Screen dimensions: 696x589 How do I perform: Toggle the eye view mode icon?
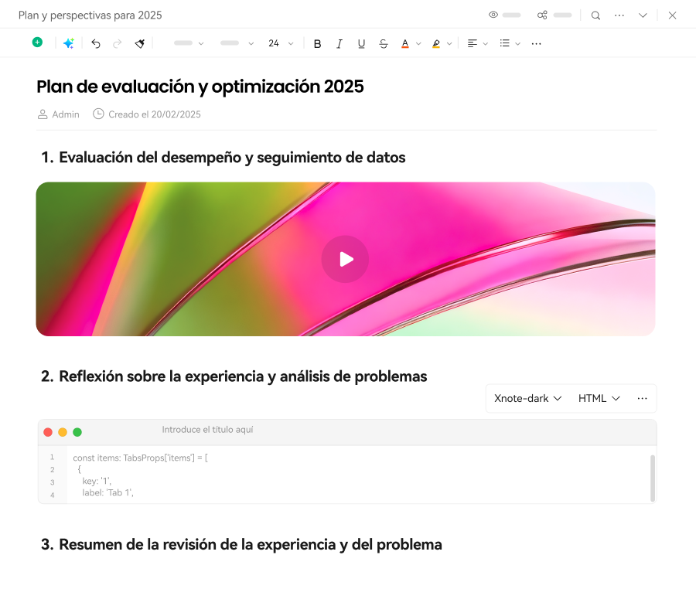coord(493,15)
